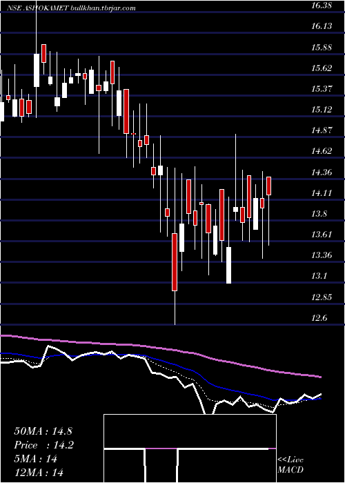Screen dimensions: 345x483
Task: Click the 15.37 price axis label
Action: (322, 89)
